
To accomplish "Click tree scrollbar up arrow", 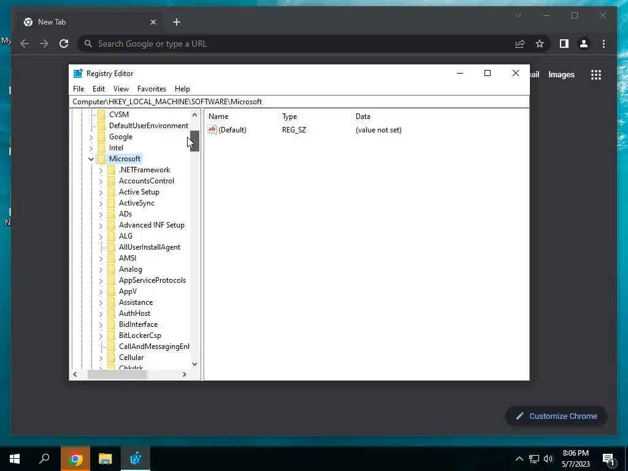I will 194,115.
